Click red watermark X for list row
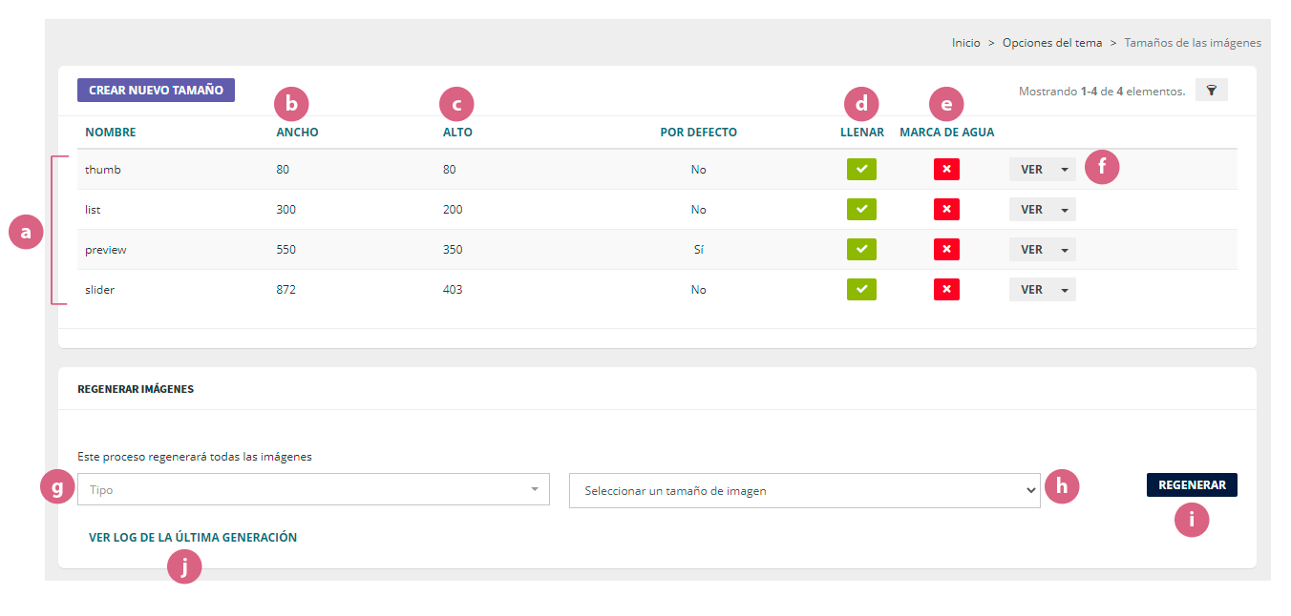This screenshot has width=1291, height=616. [x=946, y=210]
